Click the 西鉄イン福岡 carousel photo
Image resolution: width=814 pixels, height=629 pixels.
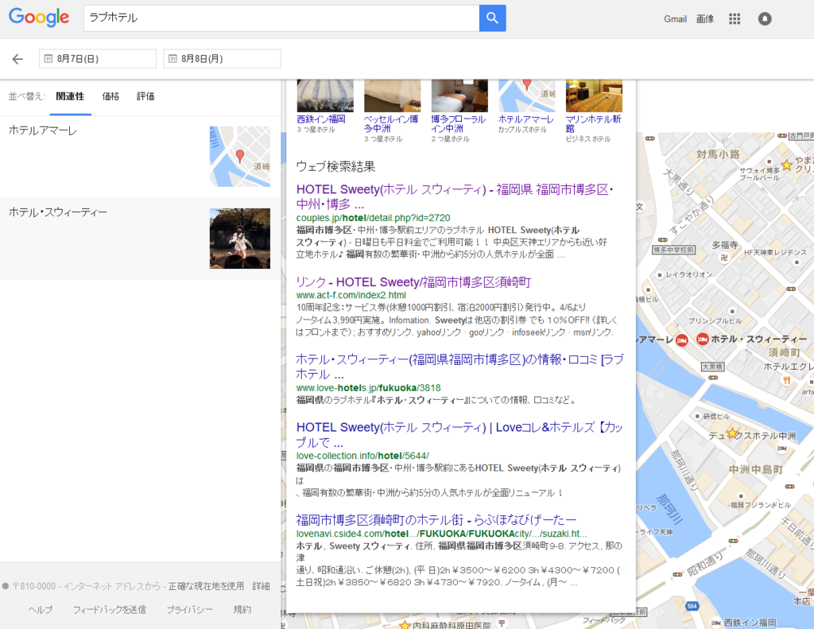[x=325, y=95]
